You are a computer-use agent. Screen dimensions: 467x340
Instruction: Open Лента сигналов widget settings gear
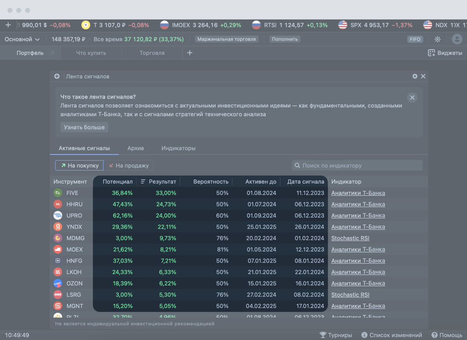(415, 76)
